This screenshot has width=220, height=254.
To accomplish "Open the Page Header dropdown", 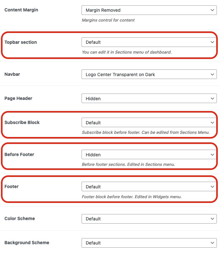I will [149, 98].
